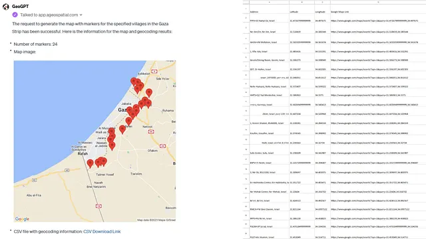Select the first spreadsheet column header

(x=269, y=2)
